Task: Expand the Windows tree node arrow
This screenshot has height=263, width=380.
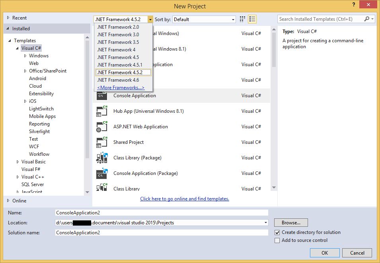Action: (x=25, y=56)
